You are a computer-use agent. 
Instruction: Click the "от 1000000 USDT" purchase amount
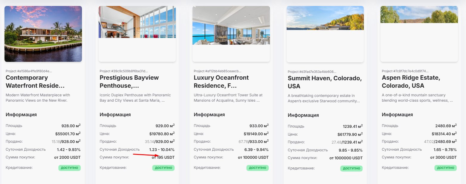coord(346,158)
